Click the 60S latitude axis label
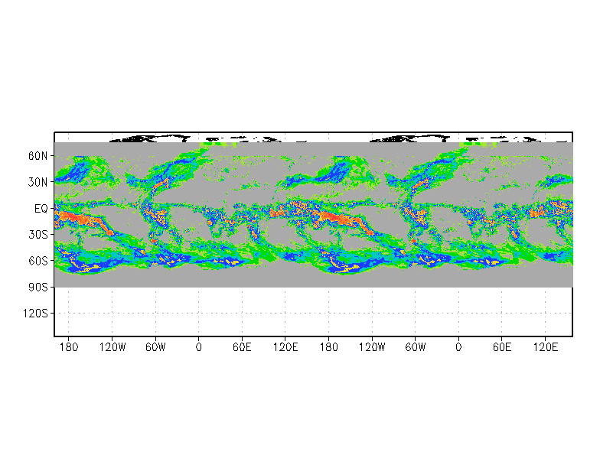Screen dimensions: 600x468 click(x=38, y=262)
